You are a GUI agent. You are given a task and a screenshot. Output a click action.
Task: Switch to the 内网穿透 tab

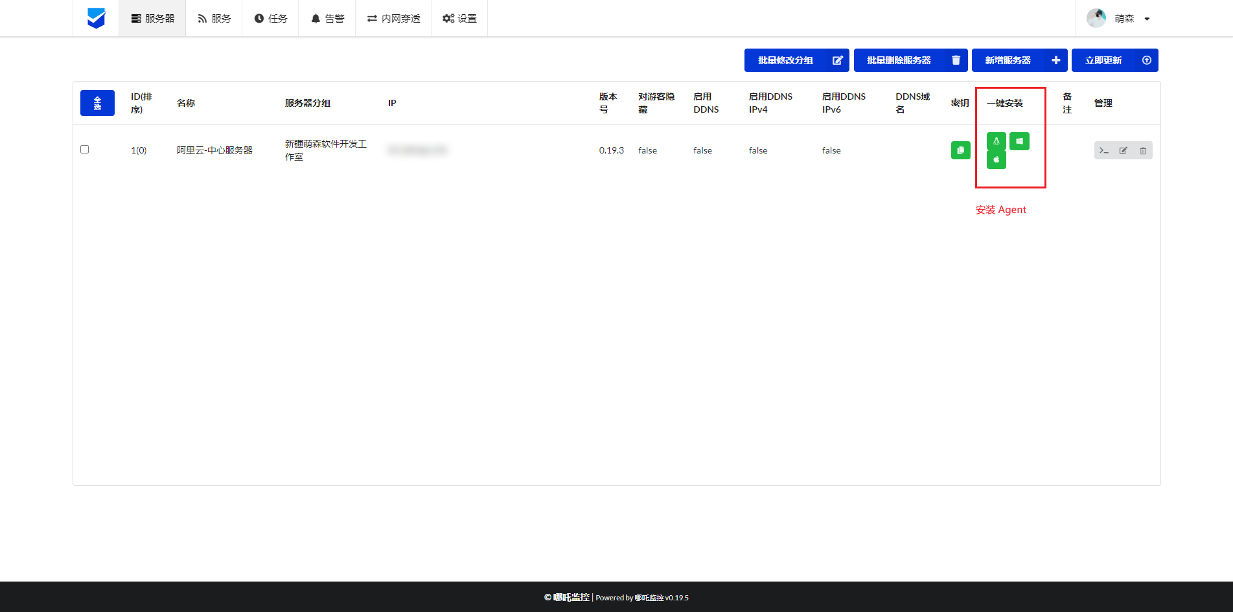(x=393, y=18)
